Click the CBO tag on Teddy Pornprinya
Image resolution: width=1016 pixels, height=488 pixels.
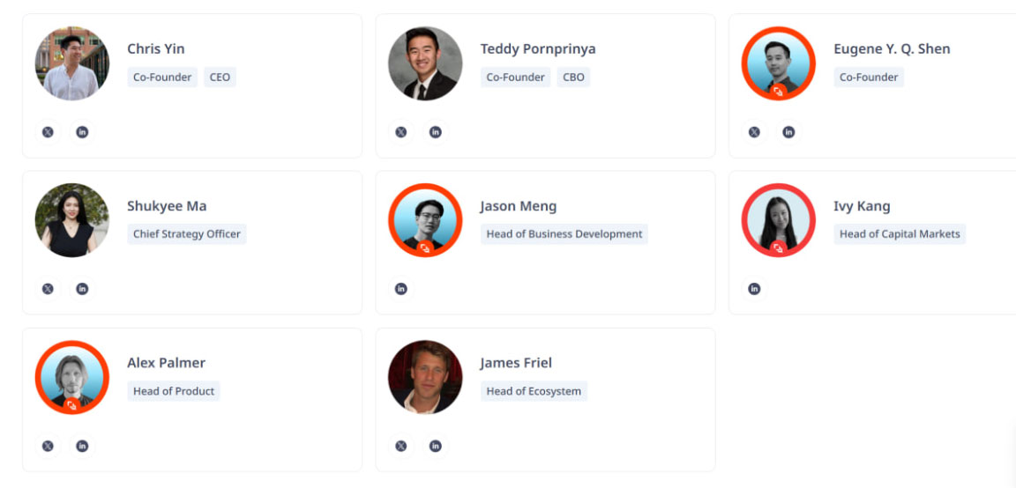point(573,78)
